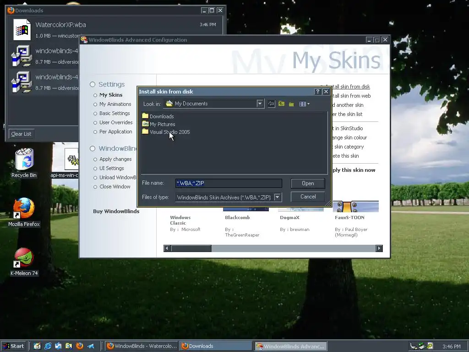Click WindowBlinds icon in configuration title bar

(84, 39)
